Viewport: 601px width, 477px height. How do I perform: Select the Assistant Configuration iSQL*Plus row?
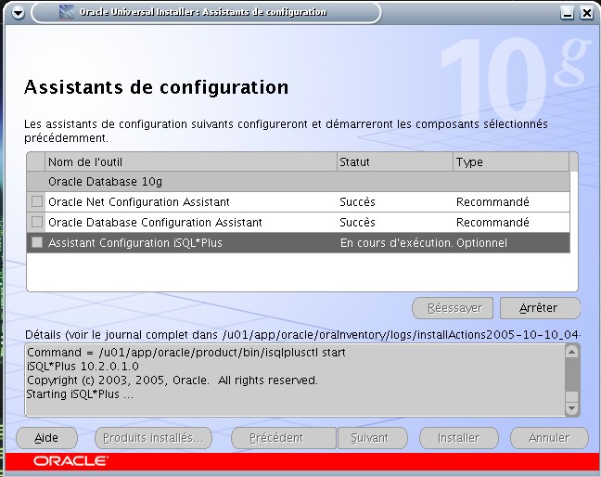(299, 243)
